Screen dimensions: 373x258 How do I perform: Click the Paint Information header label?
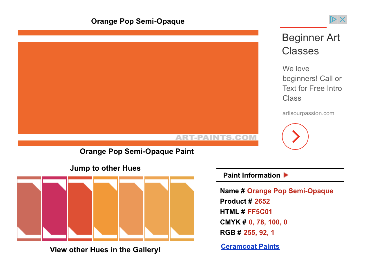pos(251,175)
